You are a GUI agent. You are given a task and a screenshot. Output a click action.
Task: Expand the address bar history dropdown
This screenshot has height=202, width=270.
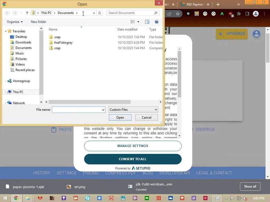(x=94, y=13)
